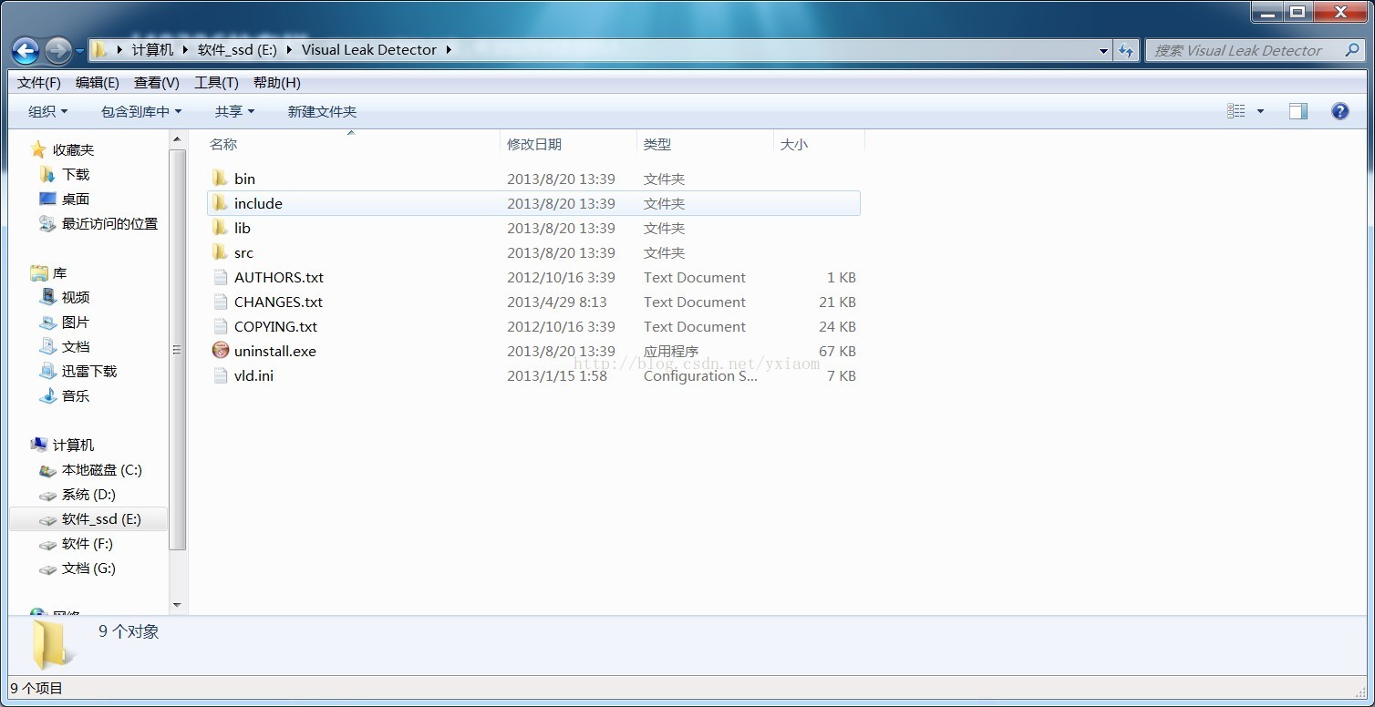Click the 新建文件夹 button
The width and height of the screenshot is (1375, 707).
click(322, 111)
